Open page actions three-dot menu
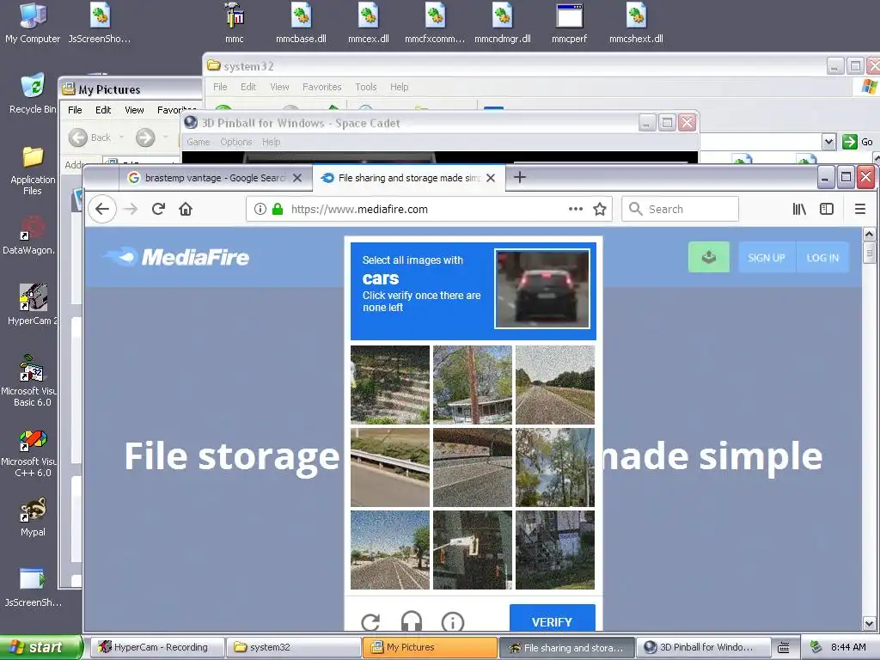The height and width of the screenshot is (660, 880). (x=575, y=209)
